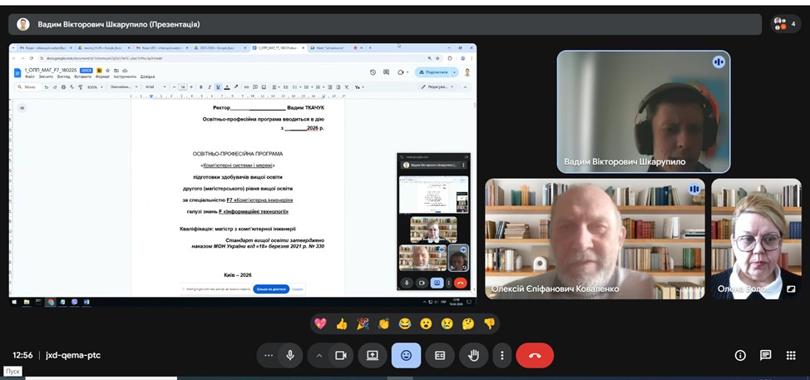
Task: Click Print in the Docs toolbar
Action: [x=63, y=86]
